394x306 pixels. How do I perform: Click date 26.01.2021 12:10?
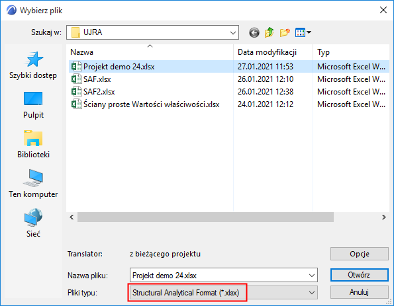(x=266, y=79)
